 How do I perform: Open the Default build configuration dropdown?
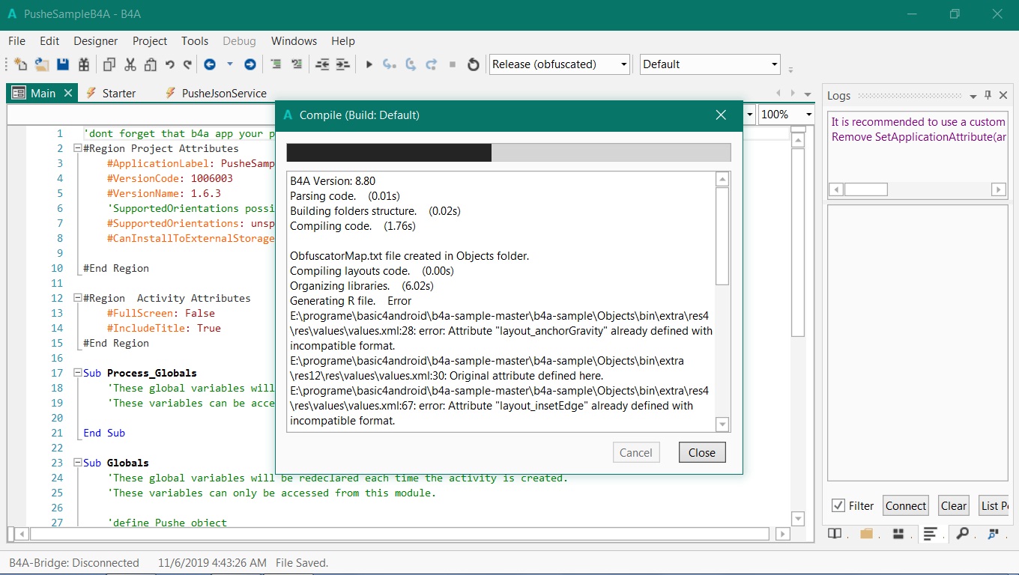710,64
